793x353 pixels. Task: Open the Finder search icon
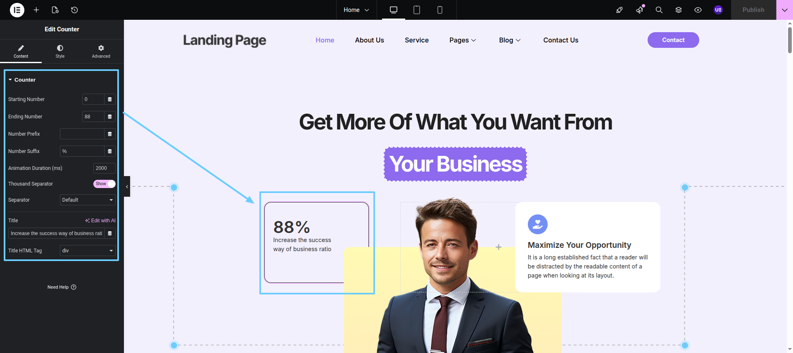point(659,10)
